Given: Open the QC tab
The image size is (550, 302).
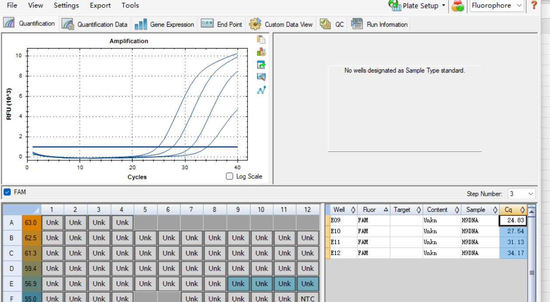Looking at the screenshot, I should (332, 24).
